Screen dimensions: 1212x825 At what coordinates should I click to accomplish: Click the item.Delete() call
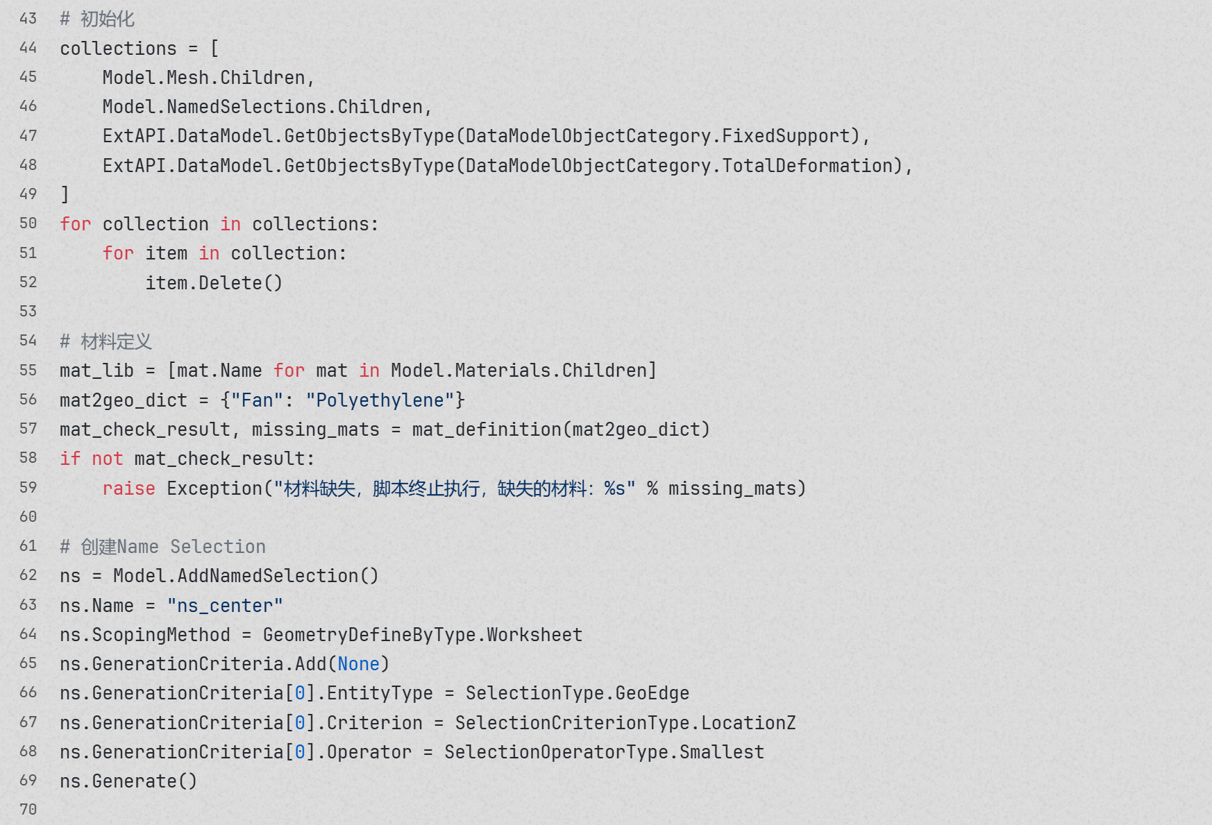tap(213, 283)
